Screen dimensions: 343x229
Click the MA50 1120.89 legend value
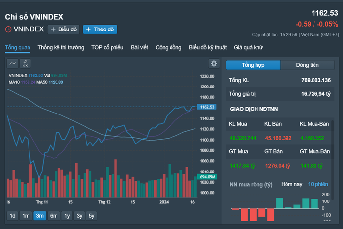tap(56, 82)
